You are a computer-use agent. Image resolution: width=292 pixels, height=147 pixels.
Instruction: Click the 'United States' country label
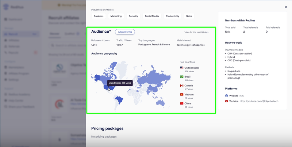(192, 68)
